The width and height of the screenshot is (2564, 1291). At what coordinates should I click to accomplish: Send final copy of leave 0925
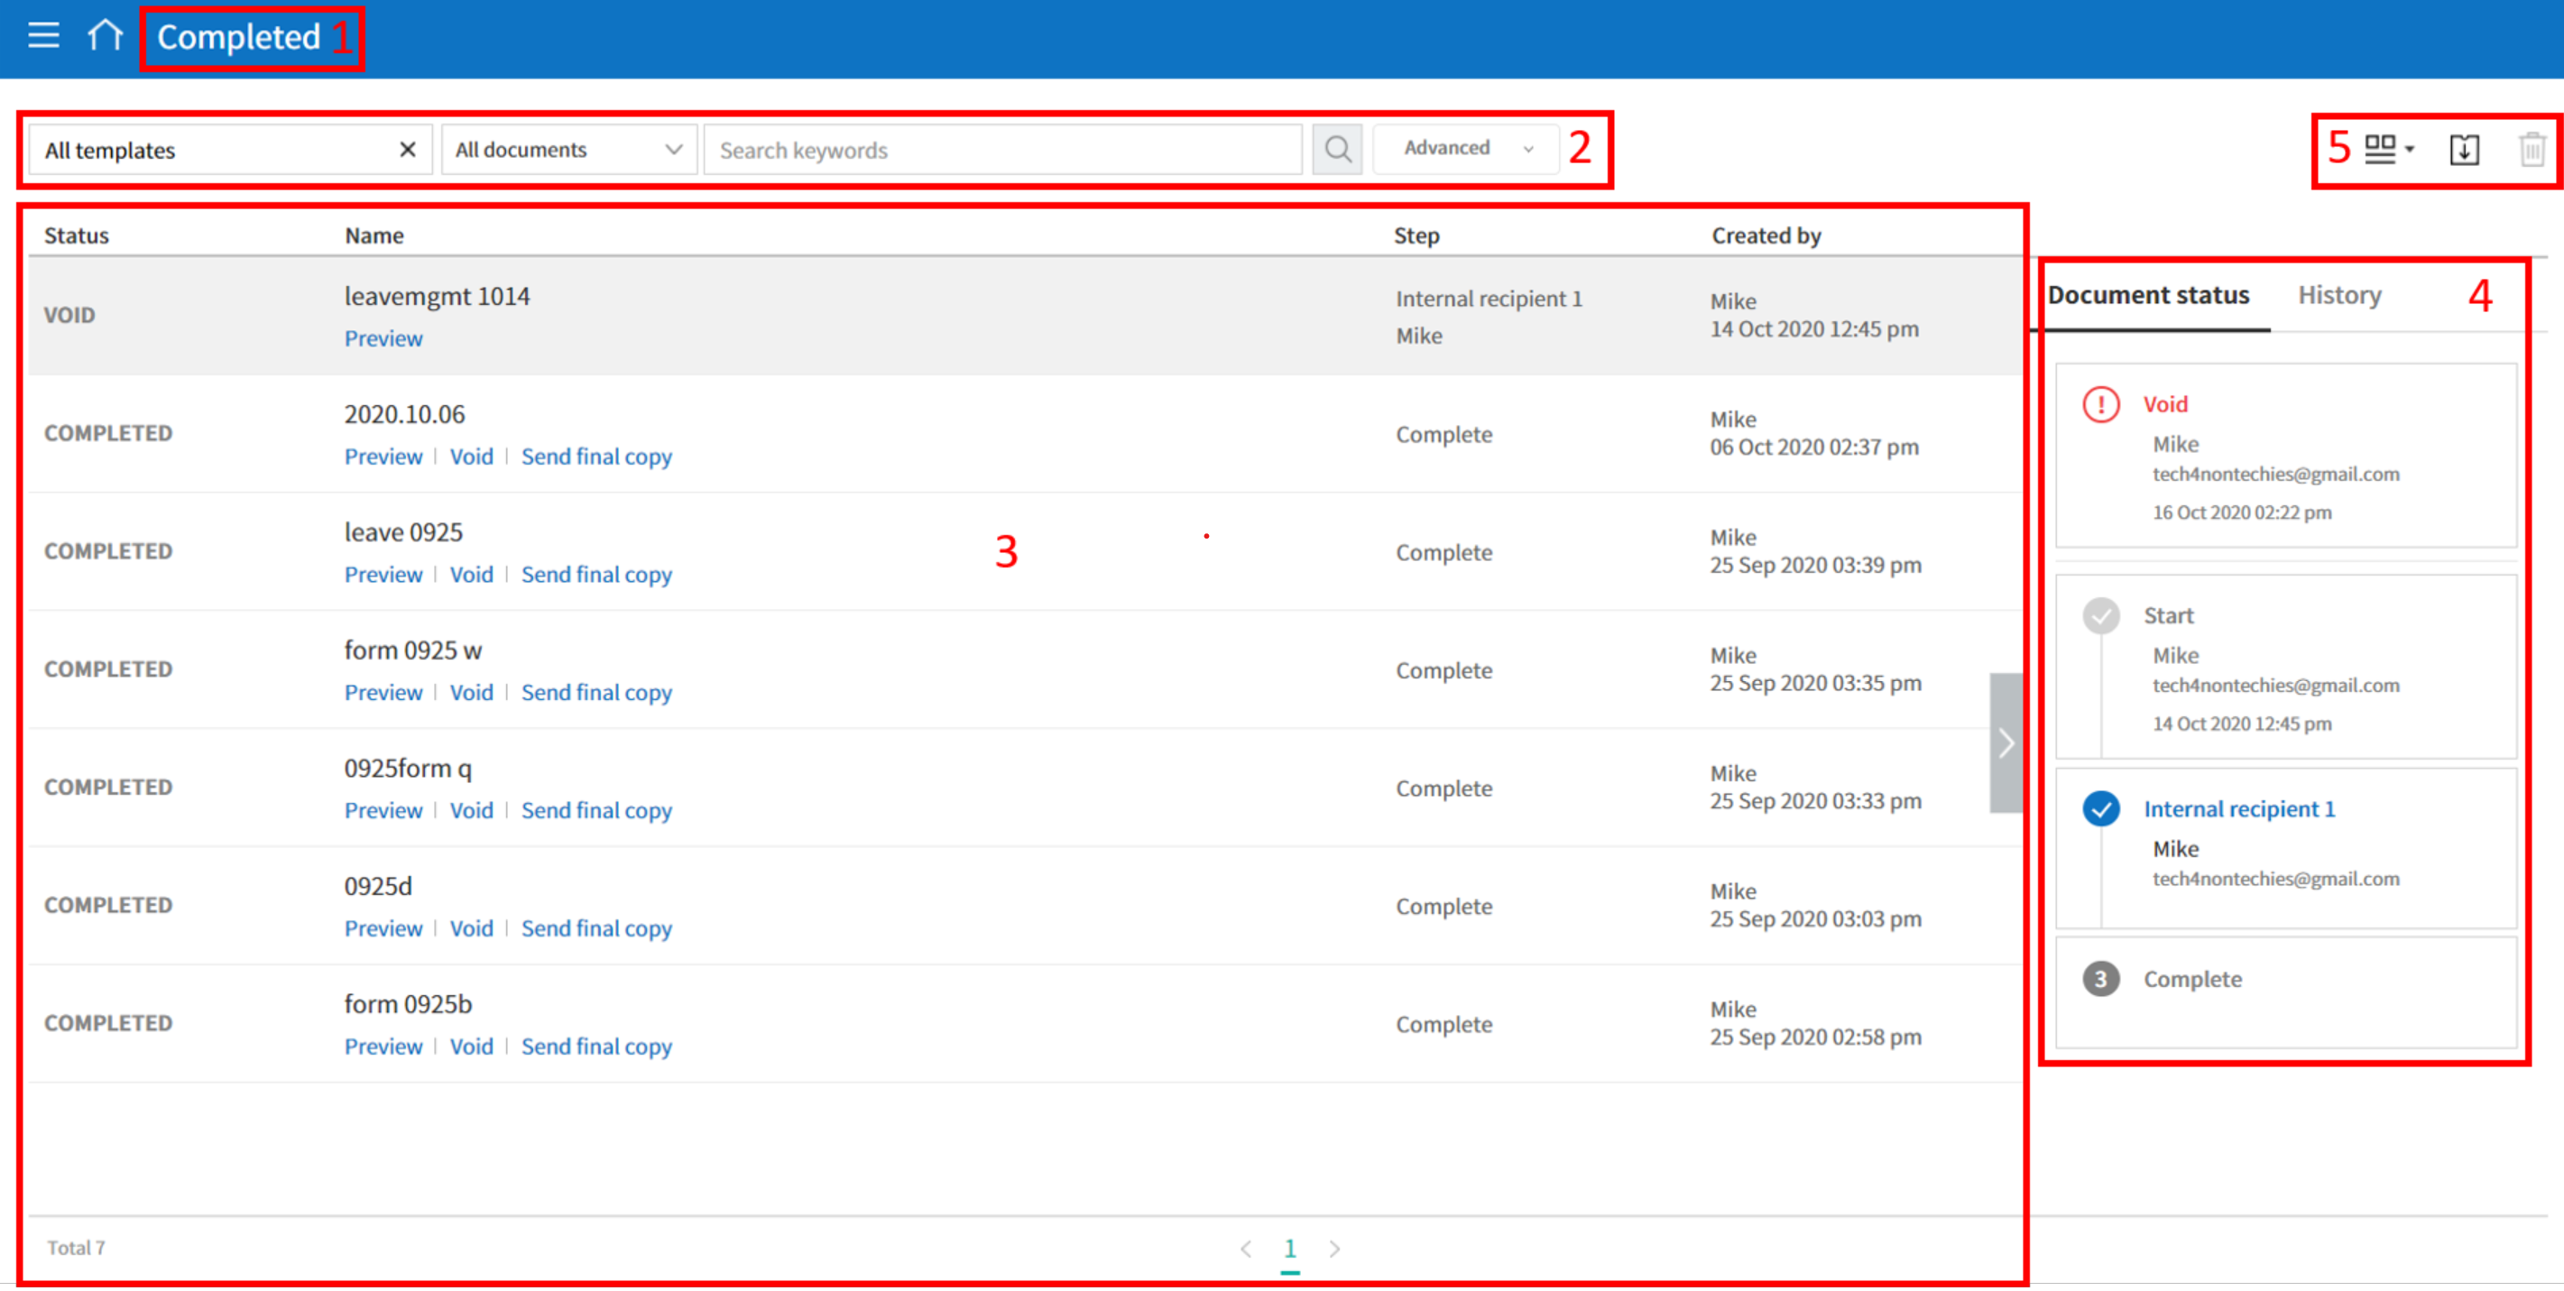596,575
